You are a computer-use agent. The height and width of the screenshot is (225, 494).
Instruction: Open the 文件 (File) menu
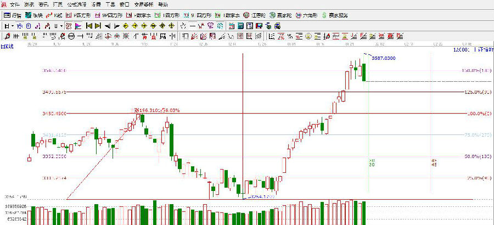[14, 4]
